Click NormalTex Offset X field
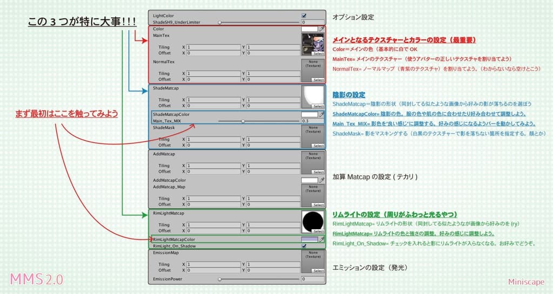The image size is (553, 294). 213,80
